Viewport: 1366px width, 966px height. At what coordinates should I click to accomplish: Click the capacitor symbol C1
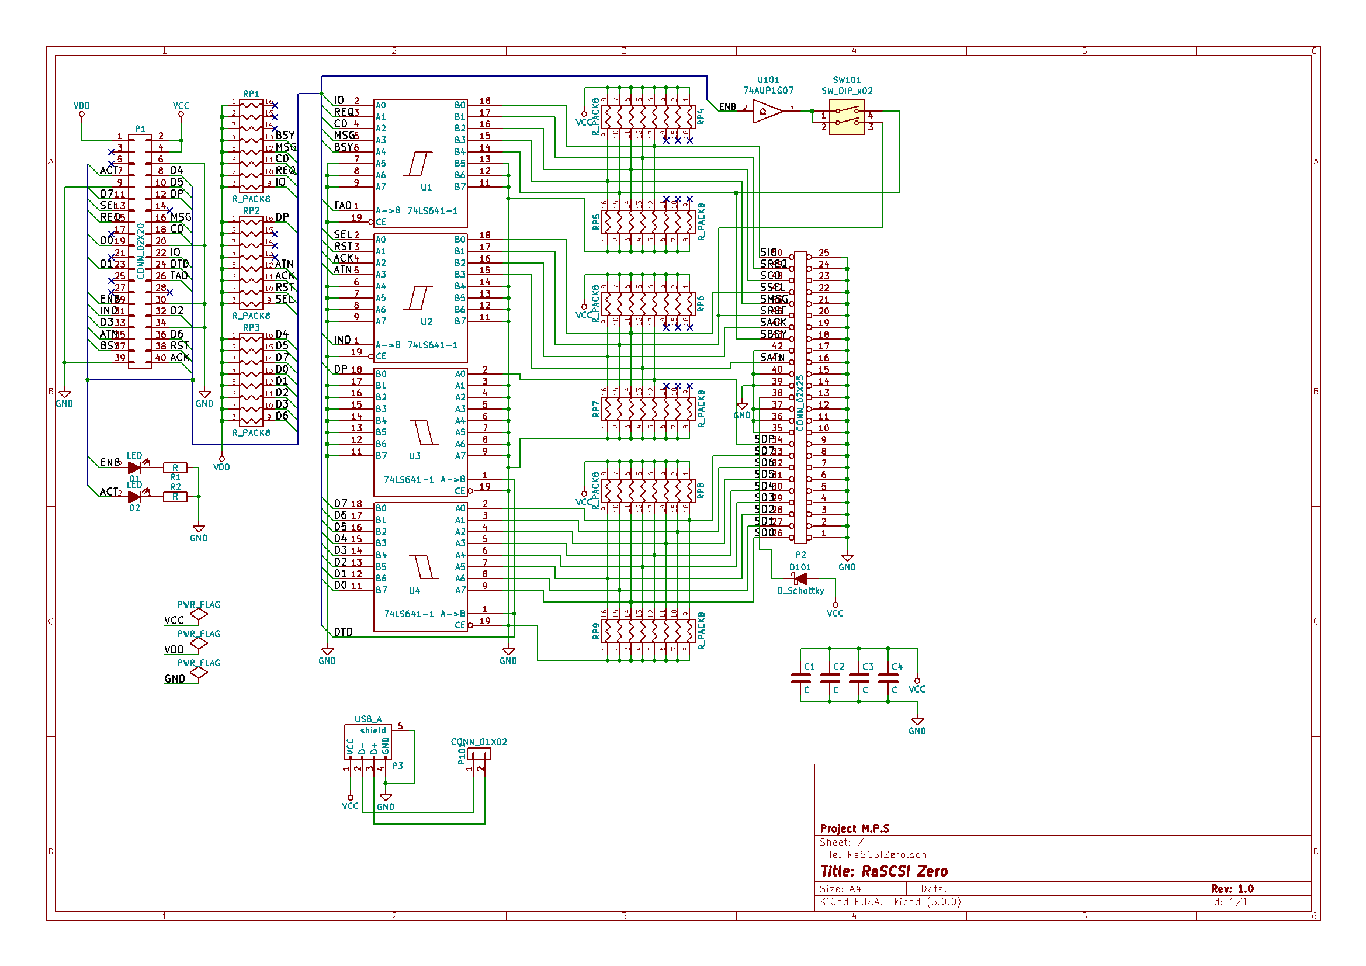coord(800,678)
